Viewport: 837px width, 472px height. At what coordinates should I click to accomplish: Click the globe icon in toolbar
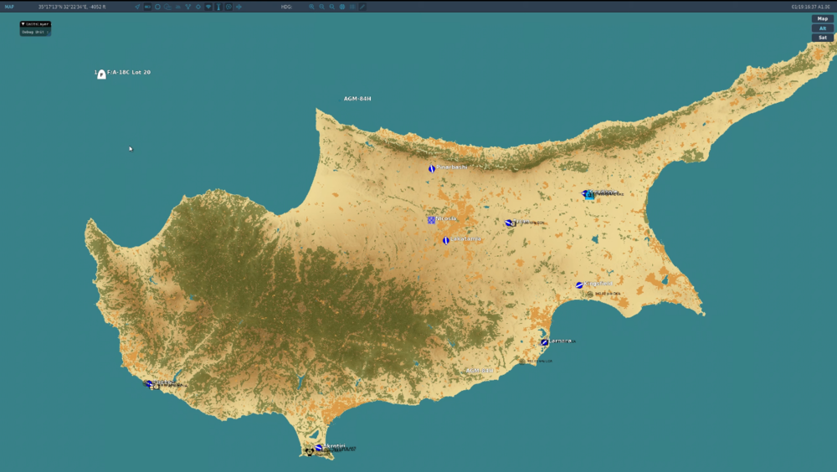pyautogui.click(x=342, y=7)
